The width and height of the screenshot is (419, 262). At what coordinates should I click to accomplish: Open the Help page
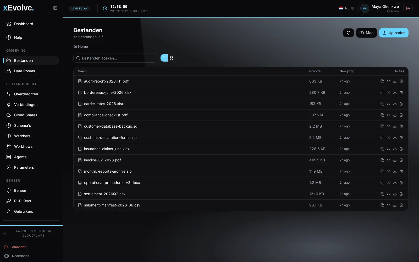click(x=31, y=37)
